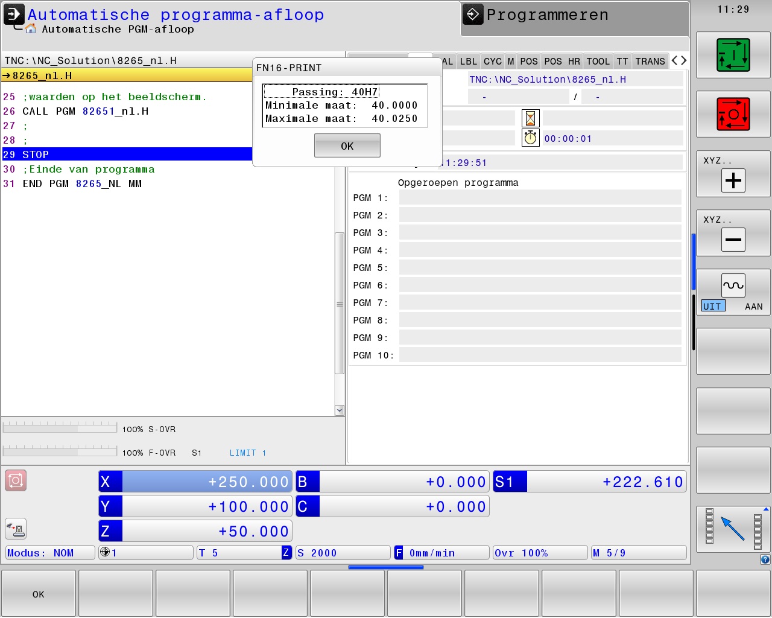Click the Automatische programma-afloop mode icon

click(14, 14)
